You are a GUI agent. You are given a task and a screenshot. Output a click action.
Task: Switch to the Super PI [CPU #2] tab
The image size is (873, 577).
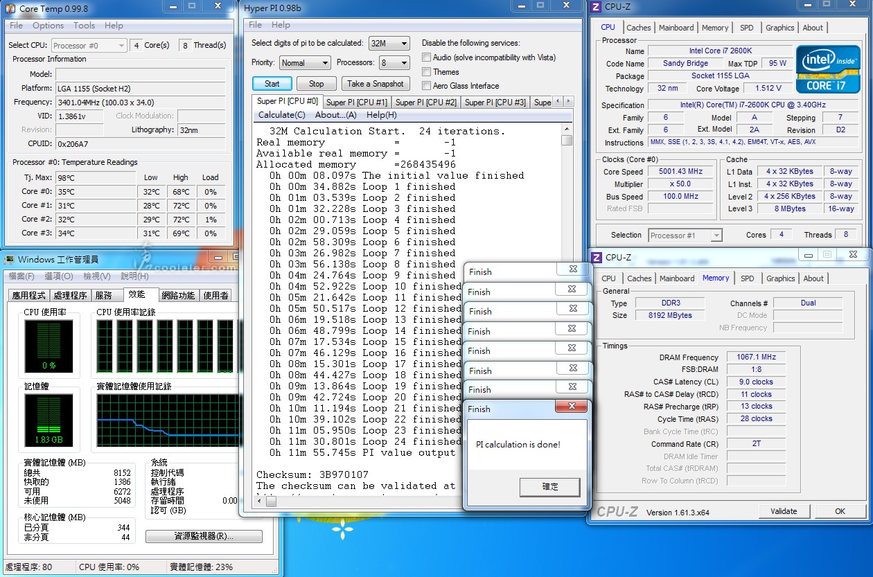tap(425, 103)
